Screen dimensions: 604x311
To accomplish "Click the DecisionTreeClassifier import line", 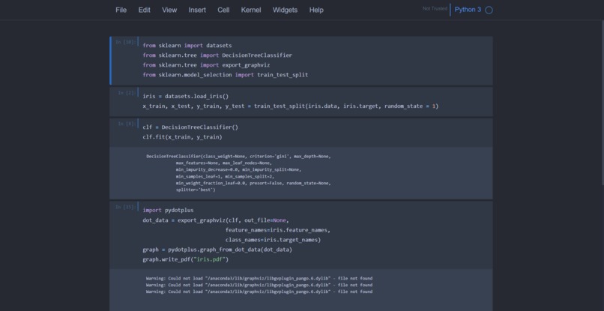I will (217, 55).
